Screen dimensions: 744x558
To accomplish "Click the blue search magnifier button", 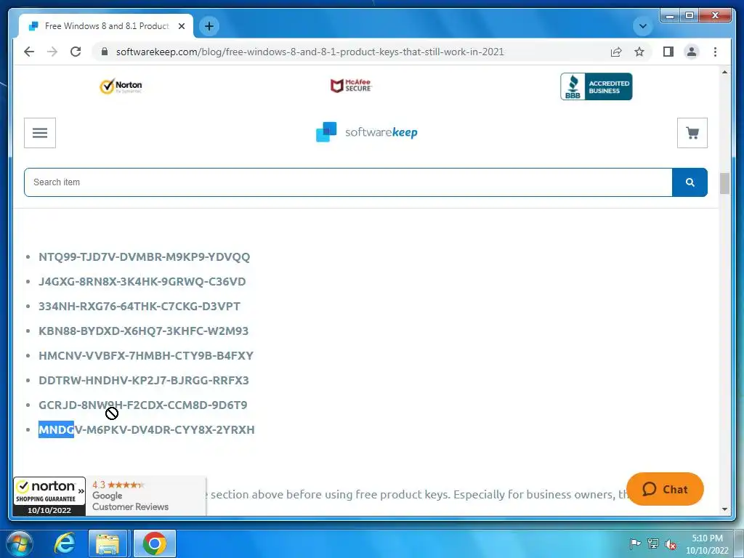I will pyautogui.click(x=690, y=182).
